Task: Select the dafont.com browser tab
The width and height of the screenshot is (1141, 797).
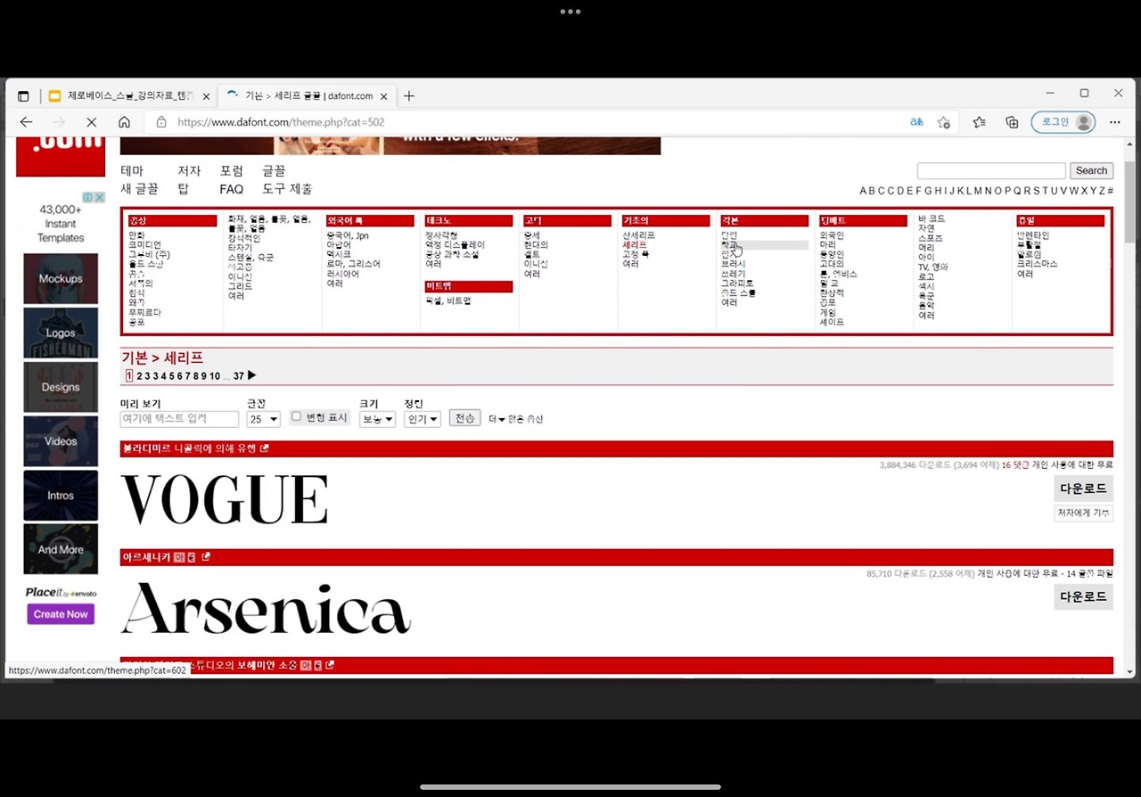Action: pos(308,96)
